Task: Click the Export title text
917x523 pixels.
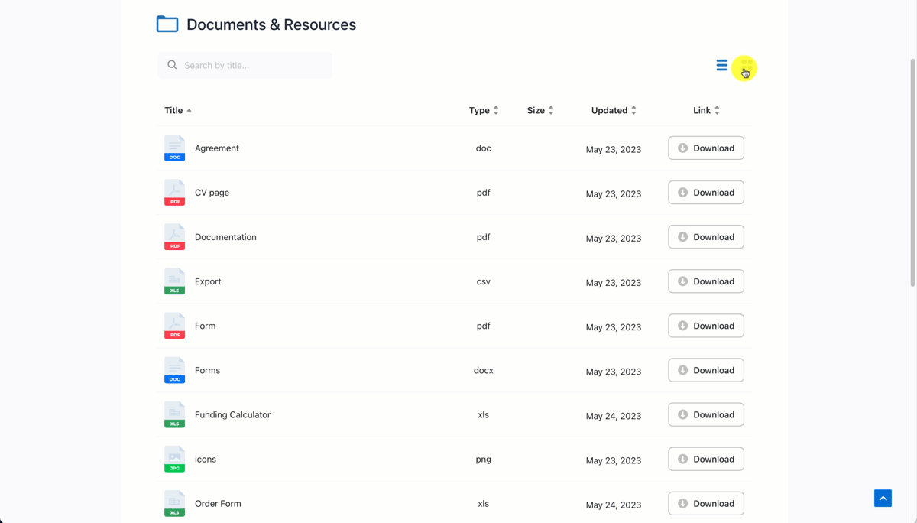Action: coord(208,281)
